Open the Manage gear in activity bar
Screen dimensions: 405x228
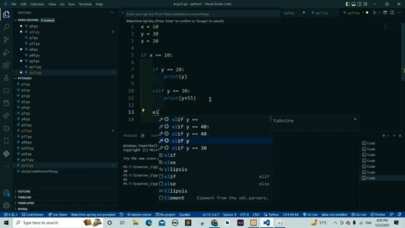pos(6,205)
